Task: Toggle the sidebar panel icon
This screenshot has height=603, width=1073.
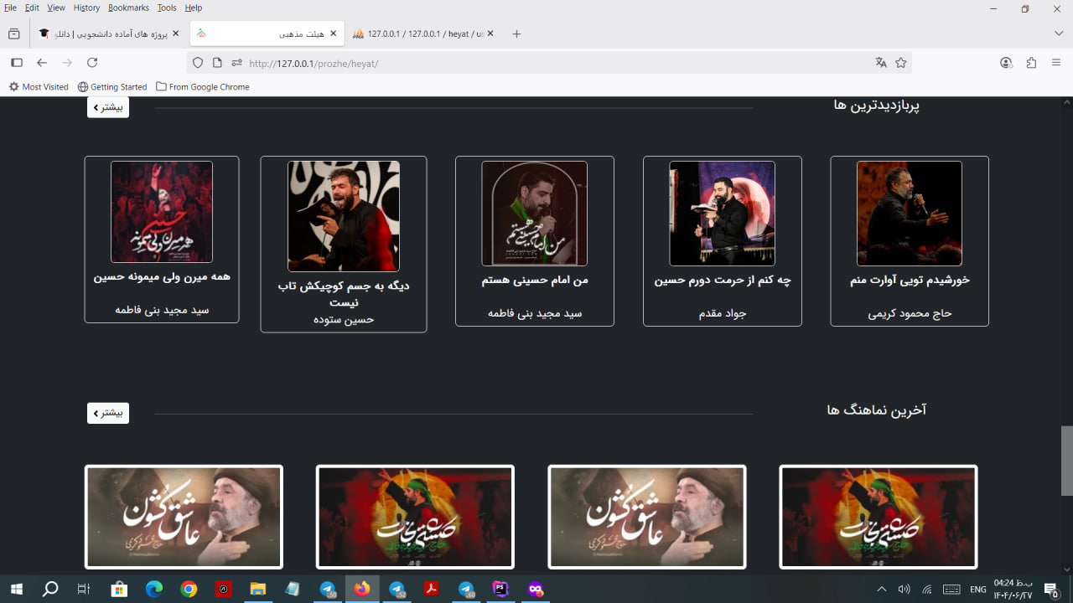Action: coord(17,63)
